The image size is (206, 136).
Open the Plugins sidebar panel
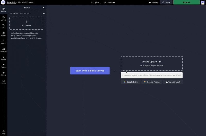3,66
